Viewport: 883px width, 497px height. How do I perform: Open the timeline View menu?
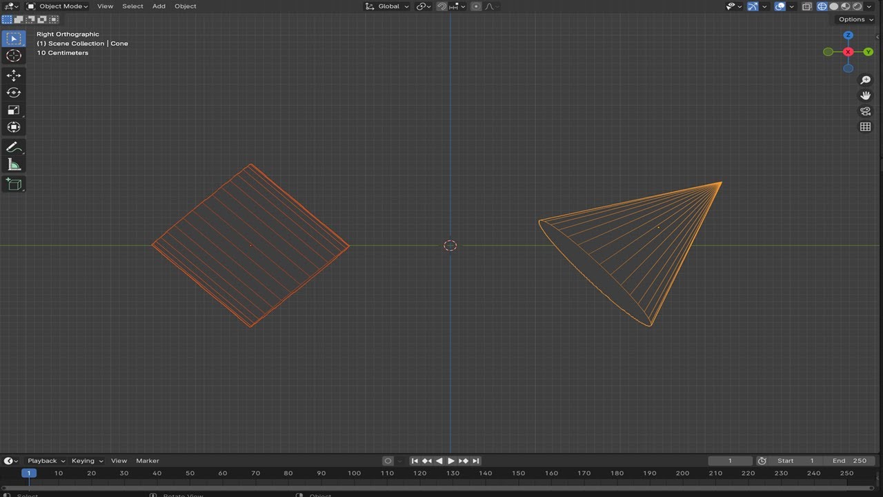pos(119,460)
